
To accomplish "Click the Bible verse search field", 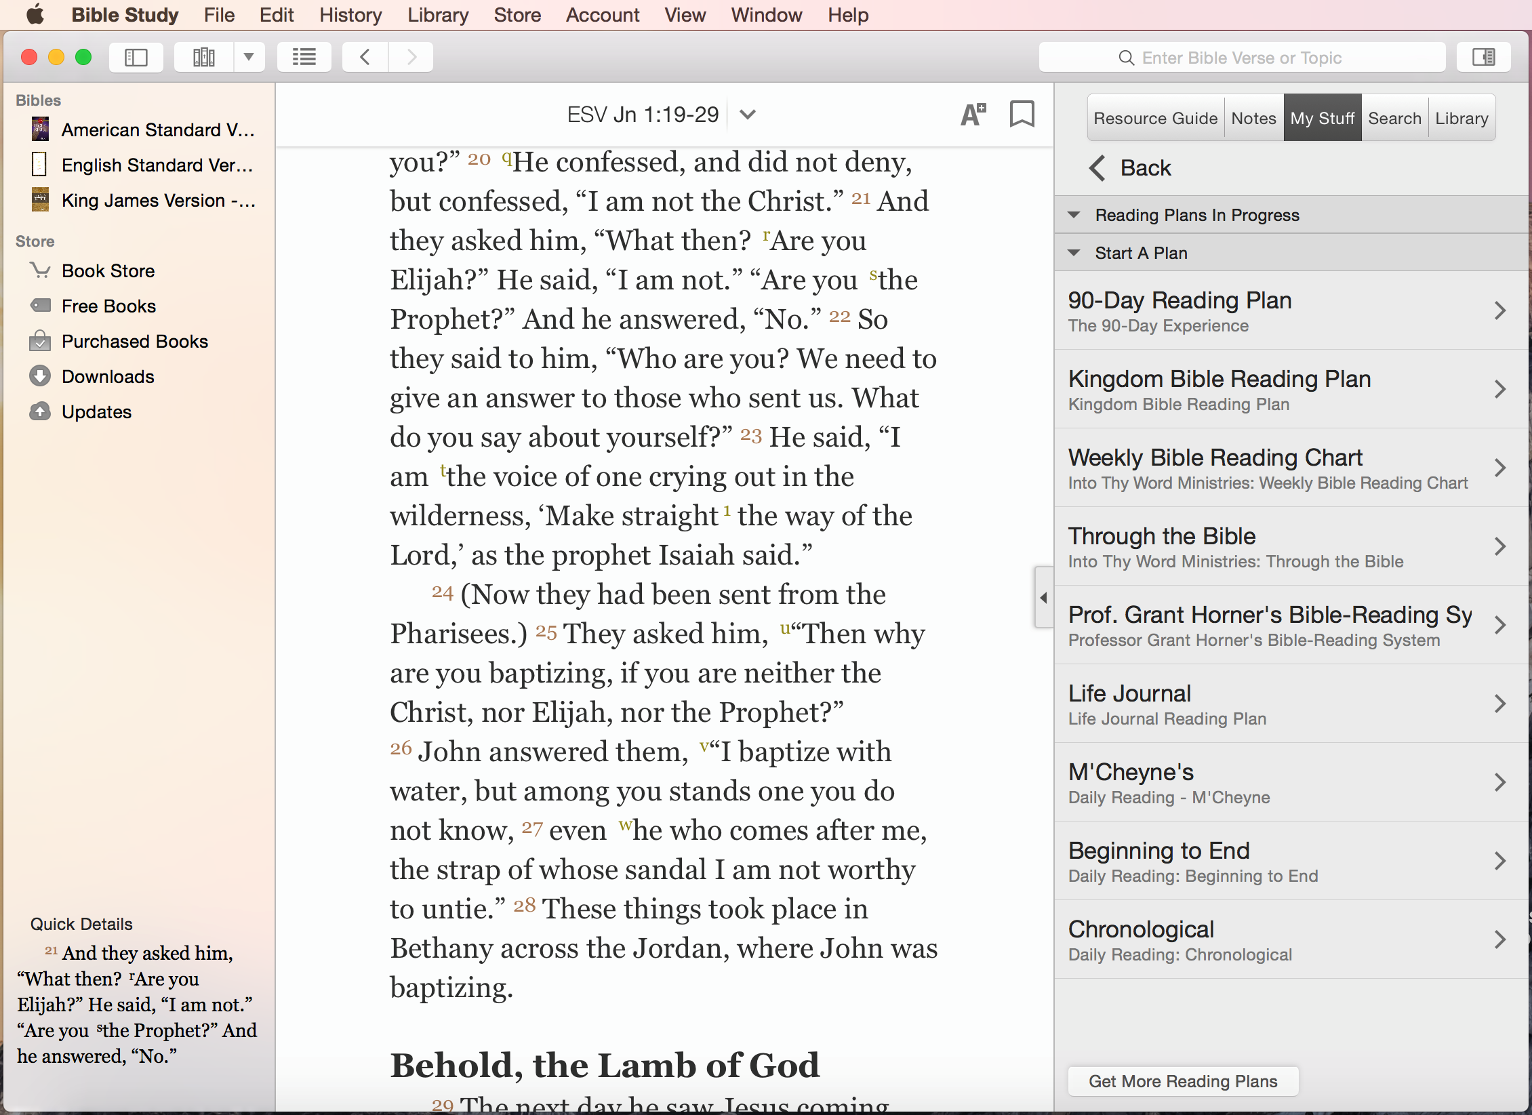I will pos(1241,58).
